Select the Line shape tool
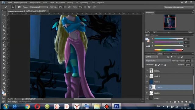Image resolution: width=195 pixels, height=110 pixels. 4,79
